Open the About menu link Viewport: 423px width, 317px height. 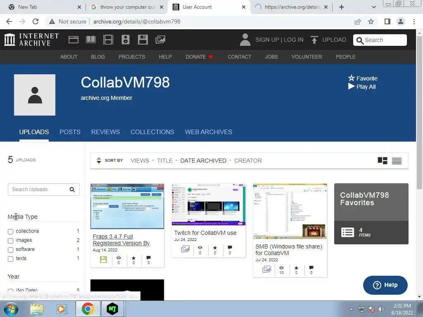click(69, 57)
